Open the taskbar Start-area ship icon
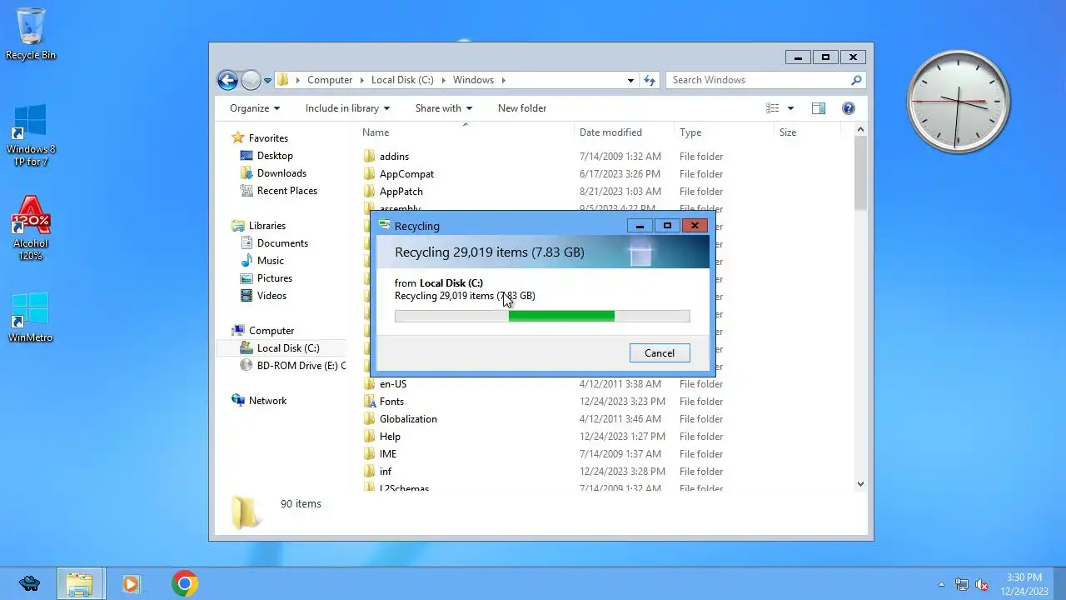 click(29, 583)
